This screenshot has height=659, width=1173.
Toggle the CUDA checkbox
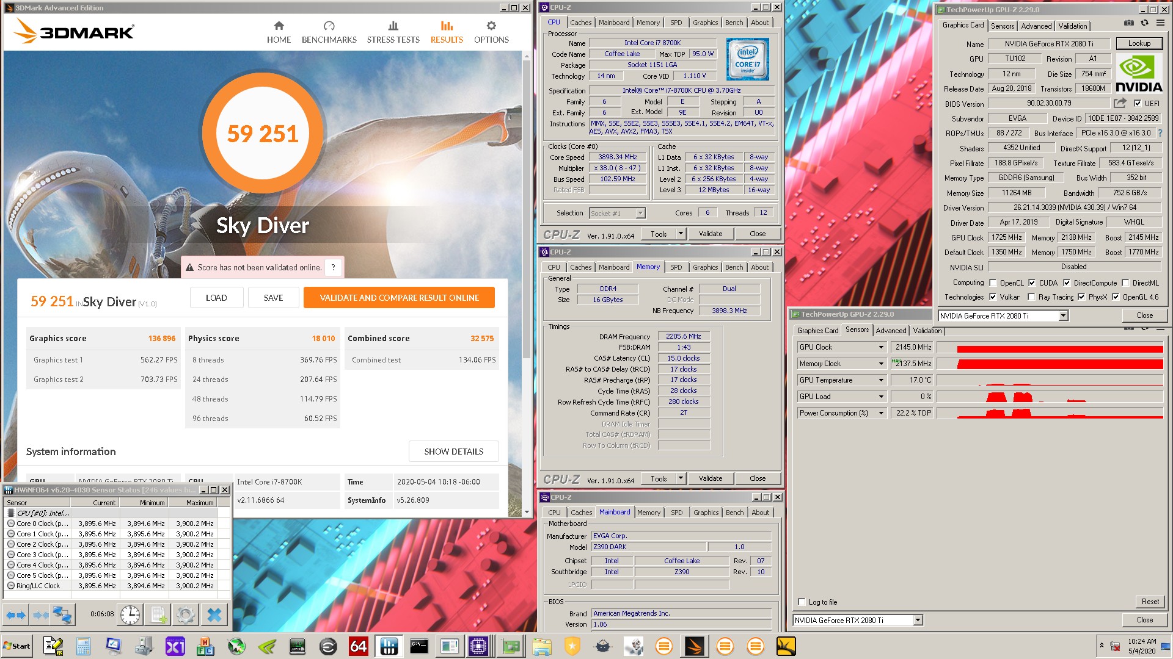[x=1032, y=283]
